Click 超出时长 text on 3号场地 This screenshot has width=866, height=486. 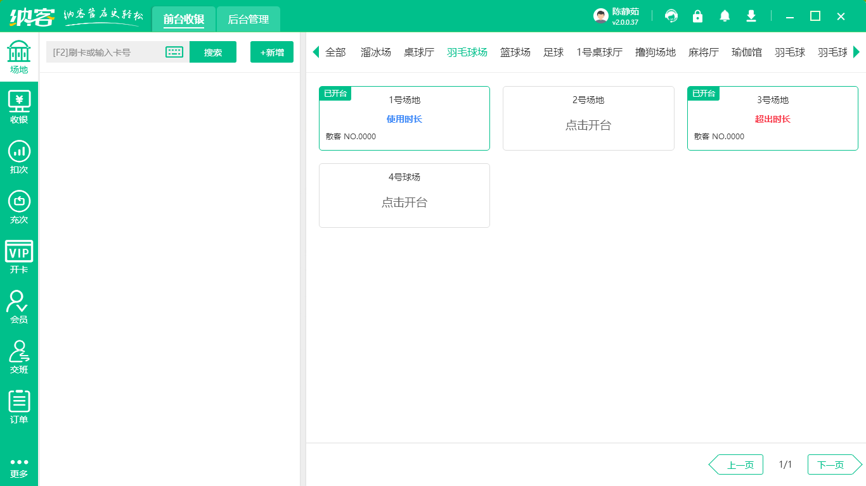coord(773,119)
